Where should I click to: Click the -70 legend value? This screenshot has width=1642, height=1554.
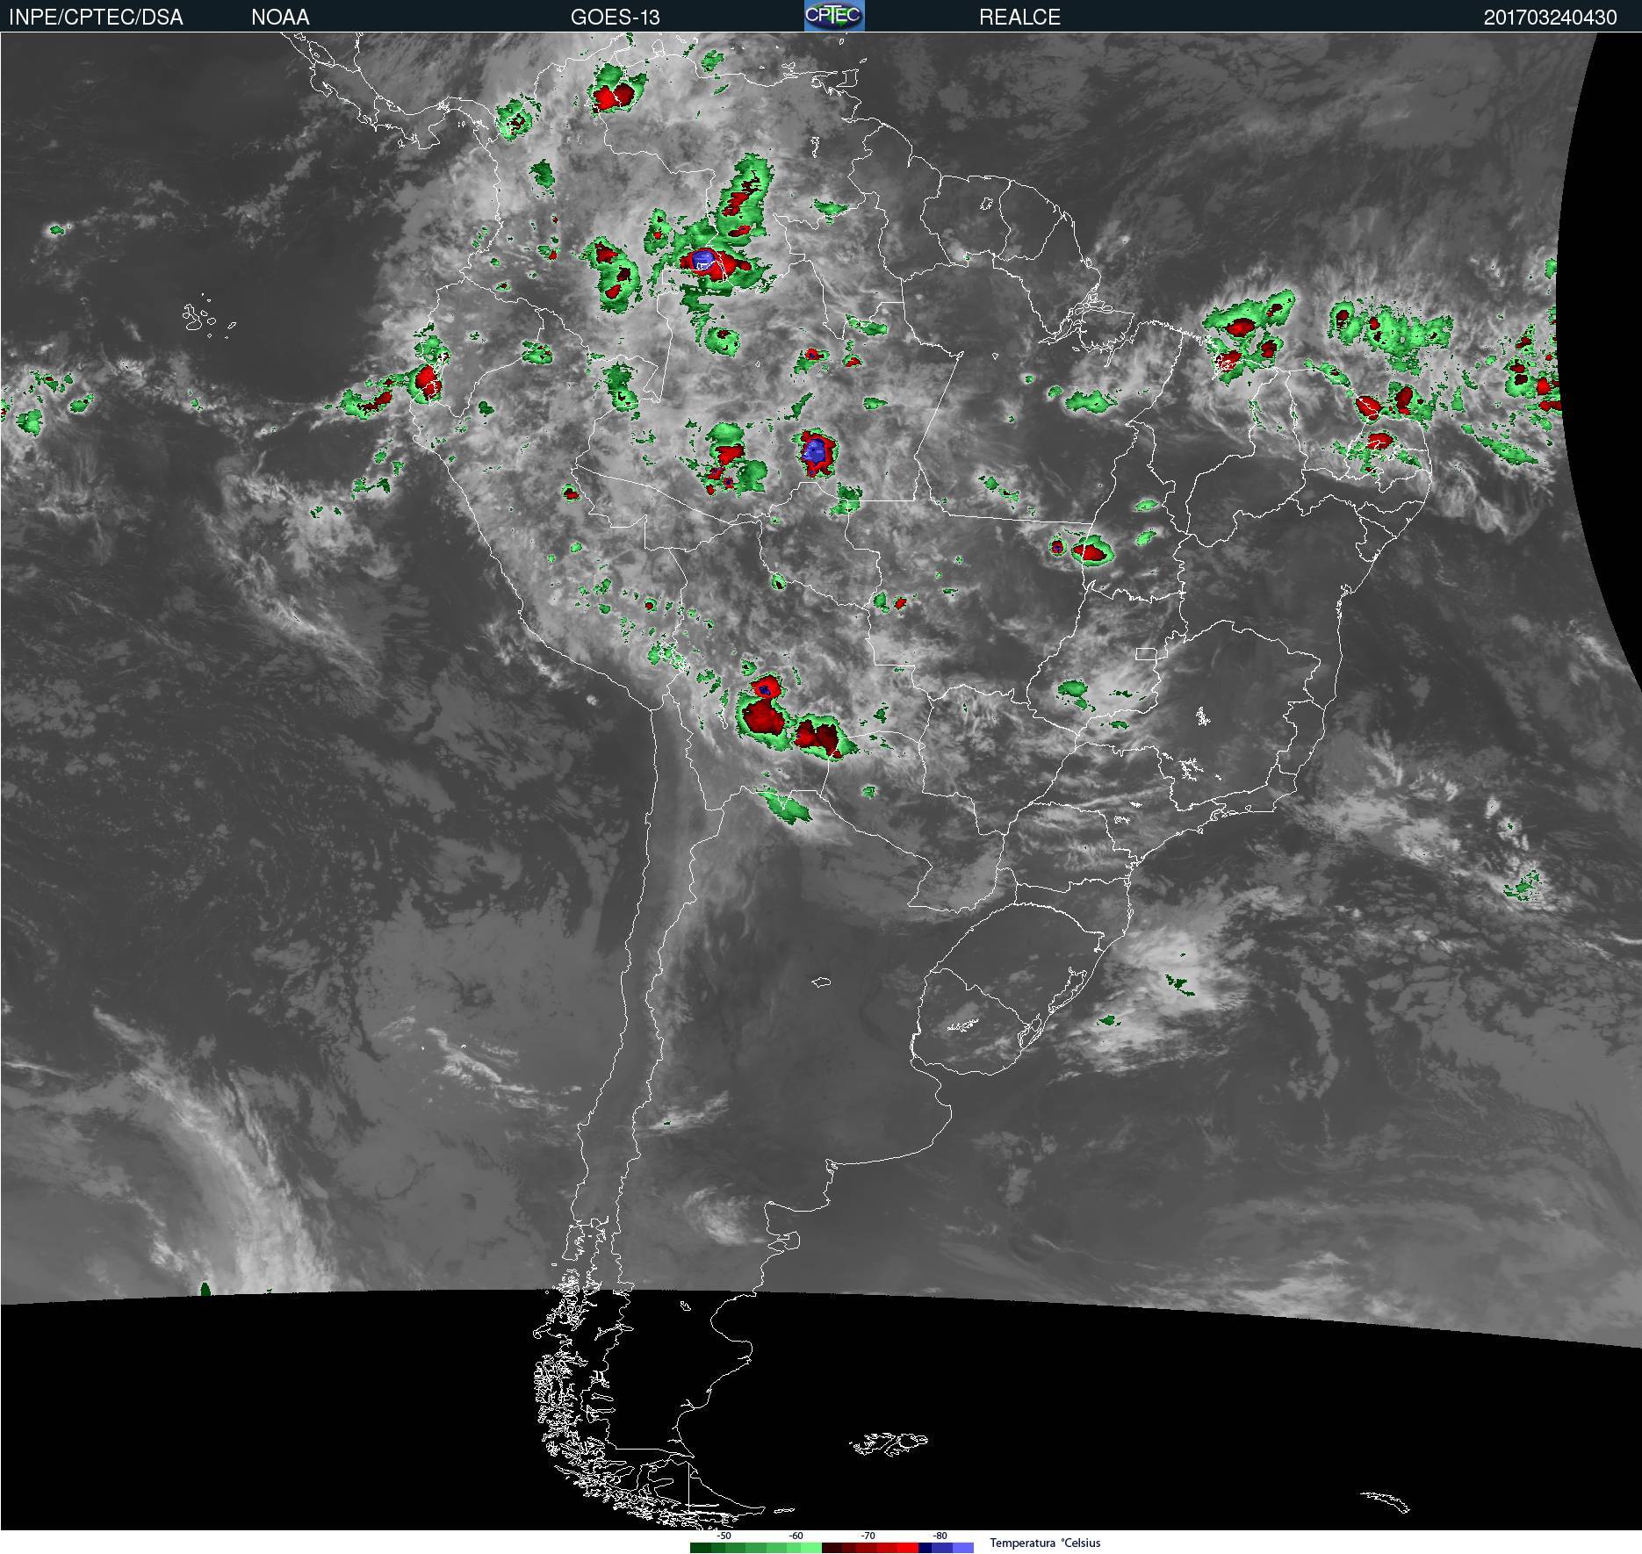coord(868,1536)
